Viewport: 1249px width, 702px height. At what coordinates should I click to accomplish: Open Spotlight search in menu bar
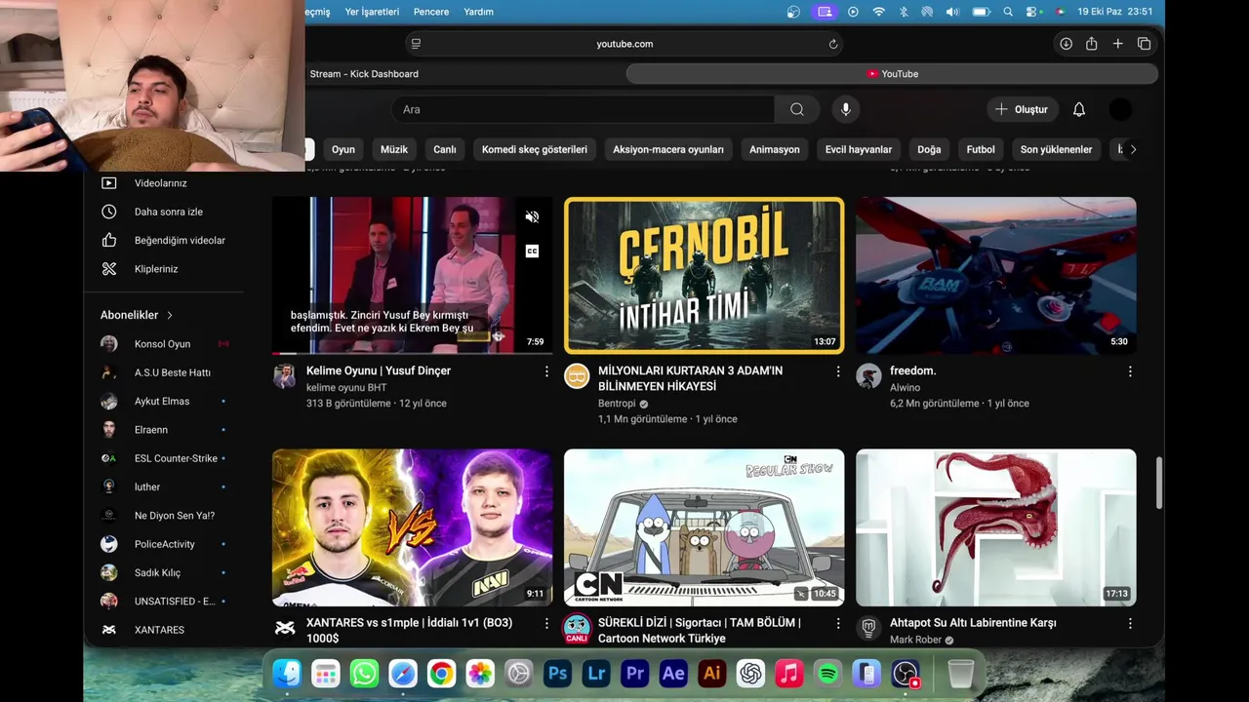coord(1009,12)
